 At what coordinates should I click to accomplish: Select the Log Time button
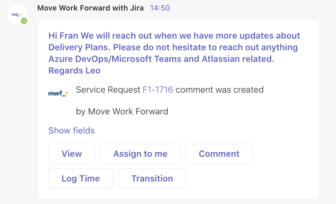click(81, 178)
